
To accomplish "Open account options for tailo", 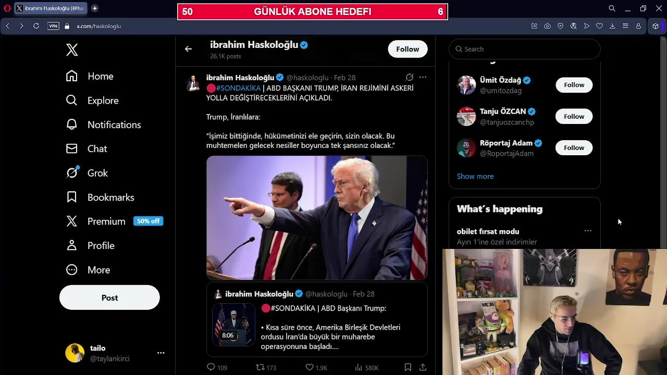I will tap(161, 353).
